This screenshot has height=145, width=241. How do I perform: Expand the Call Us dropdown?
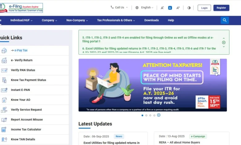point(119,7)
